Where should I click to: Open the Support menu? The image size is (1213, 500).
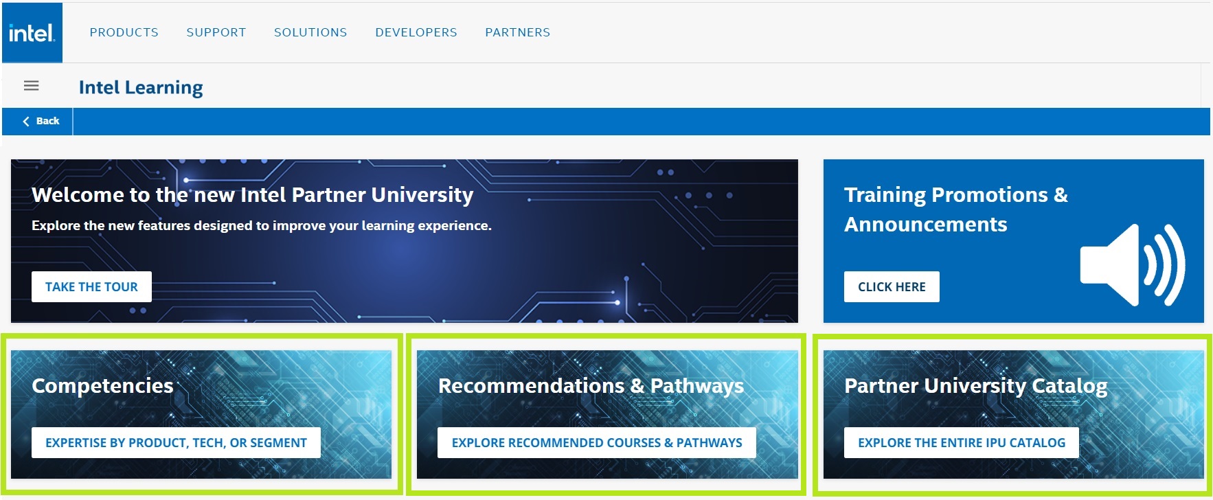(x=216, y=32)
